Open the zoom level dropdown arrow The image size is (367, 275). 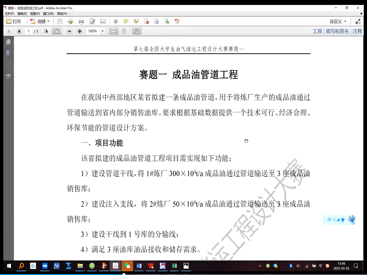pos(103,31)
